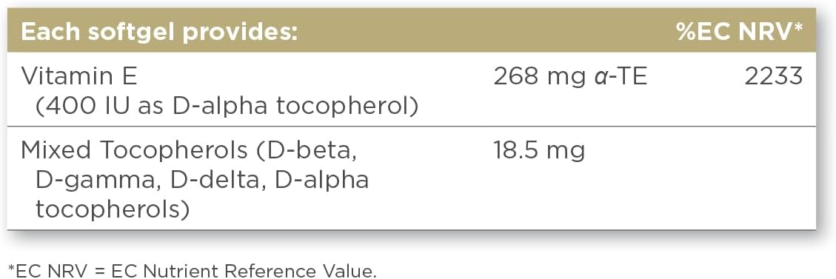Select the "(400 IU as D-alpha tocopherol)" line

tap(227, 107)
